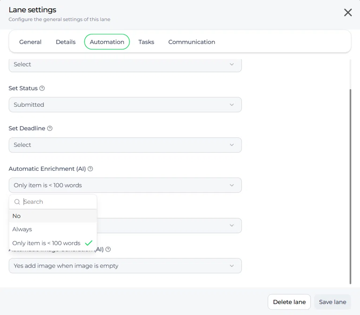Click the 'Configure the general settings of this lane' subtitle
Image resolution: width=360 pixels, height=315 pixels.
(x=59, y=19)
